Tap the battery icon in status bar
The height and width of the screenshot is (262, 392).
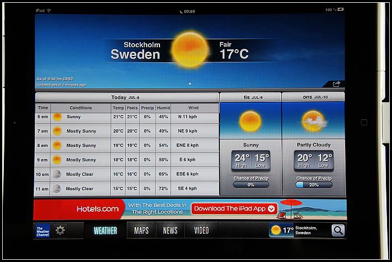341,9
